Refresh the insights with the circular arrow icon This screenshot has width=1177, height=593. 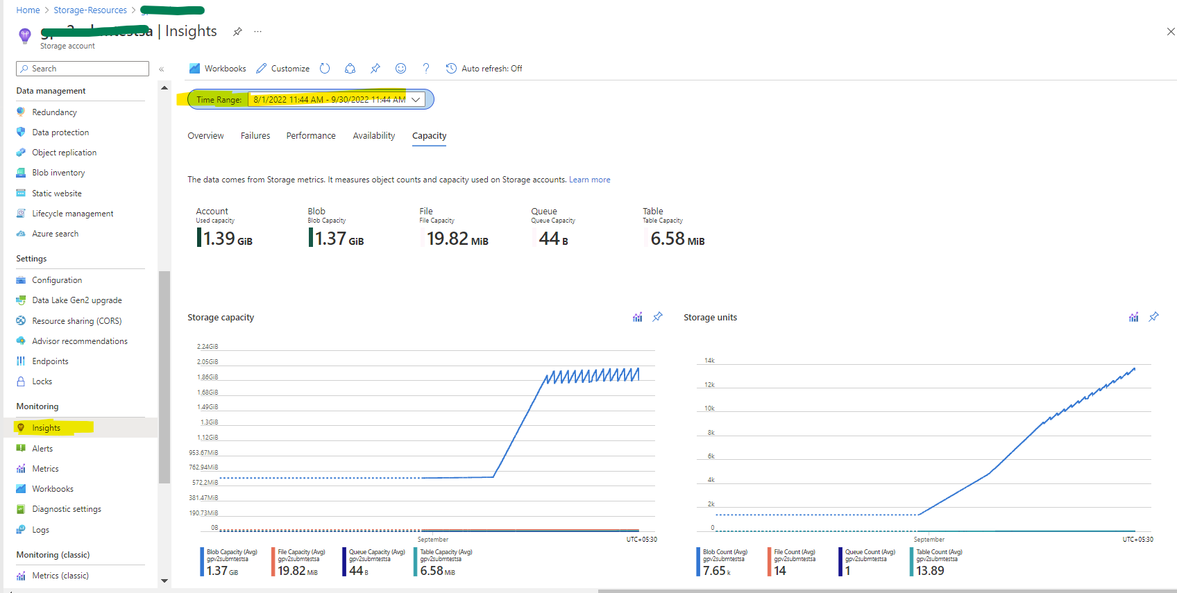[325, 69]
